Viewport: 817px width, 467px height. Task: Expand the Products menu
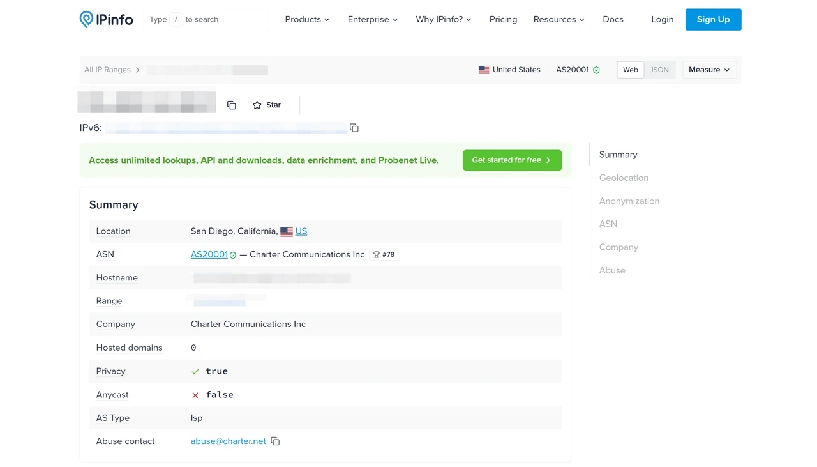tap(307, 19)
